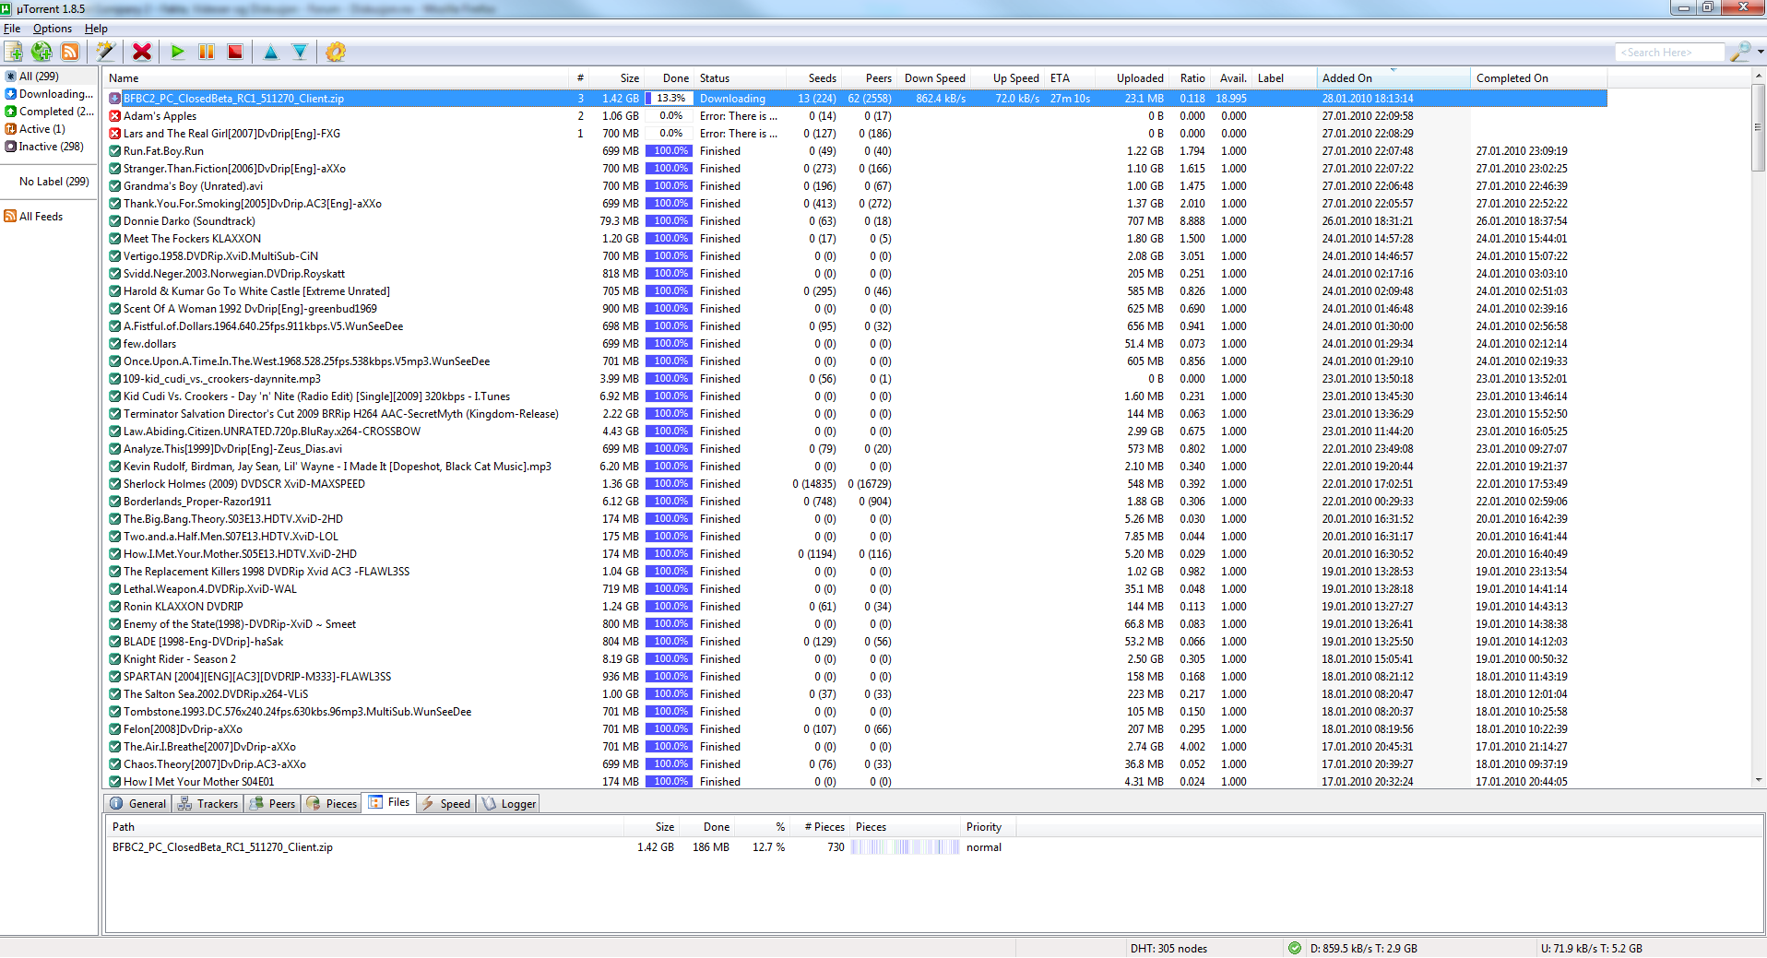The height and width of the screenshot is (958, 1767).
Task: Move torrent down the queue arrow
Action: point(300,52)
